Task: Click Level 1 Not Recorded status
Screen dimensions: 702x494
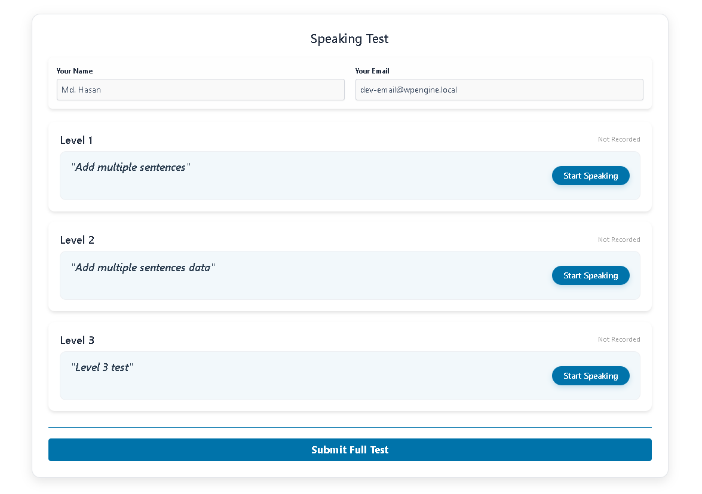Action: coord(619,139)
